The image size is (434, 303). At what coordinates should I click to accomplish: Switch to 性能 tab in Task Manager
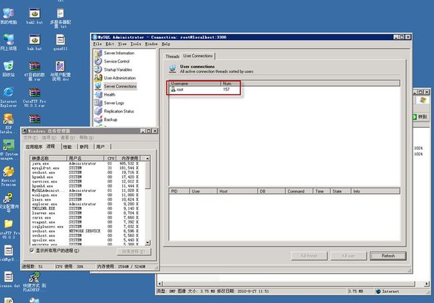point(67,146)
